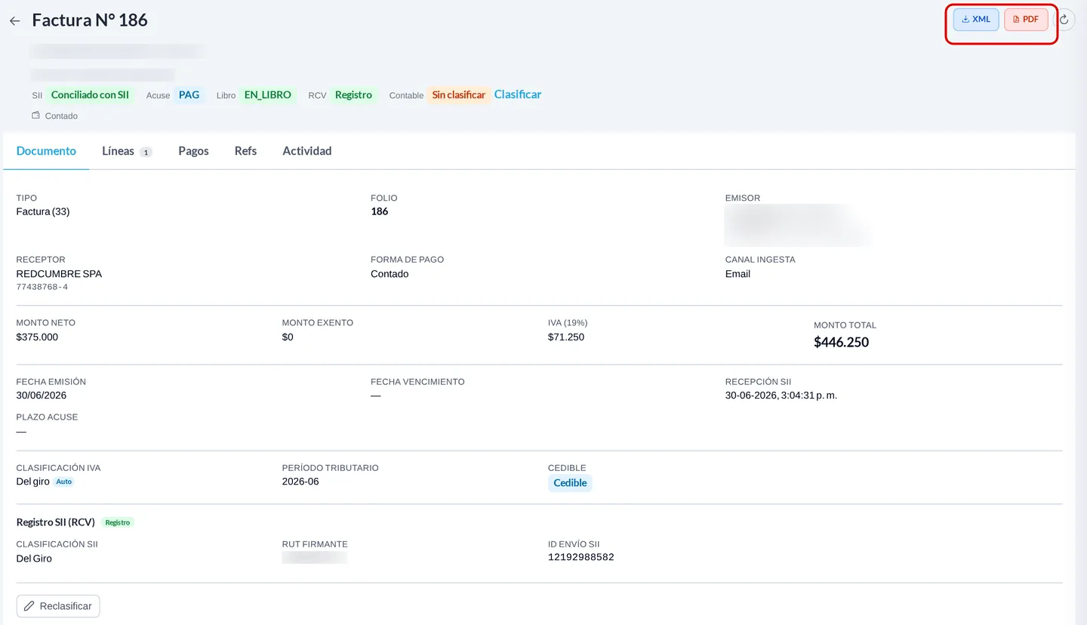Click the ID Envío SII 12192988582
This screenshot has width=1087, height=625.
pyautogui.click(x=581, y=557)
